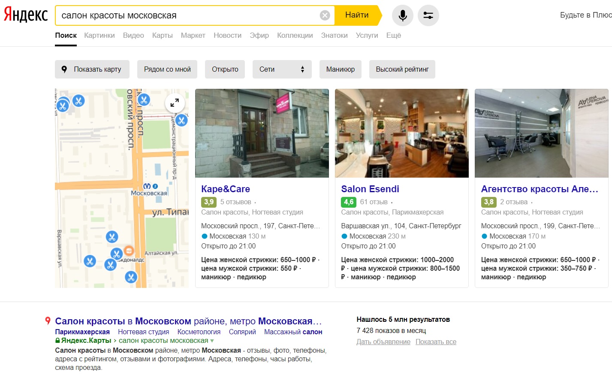Expand the map to full size
612x378 pixels.
tap(175, 103)
